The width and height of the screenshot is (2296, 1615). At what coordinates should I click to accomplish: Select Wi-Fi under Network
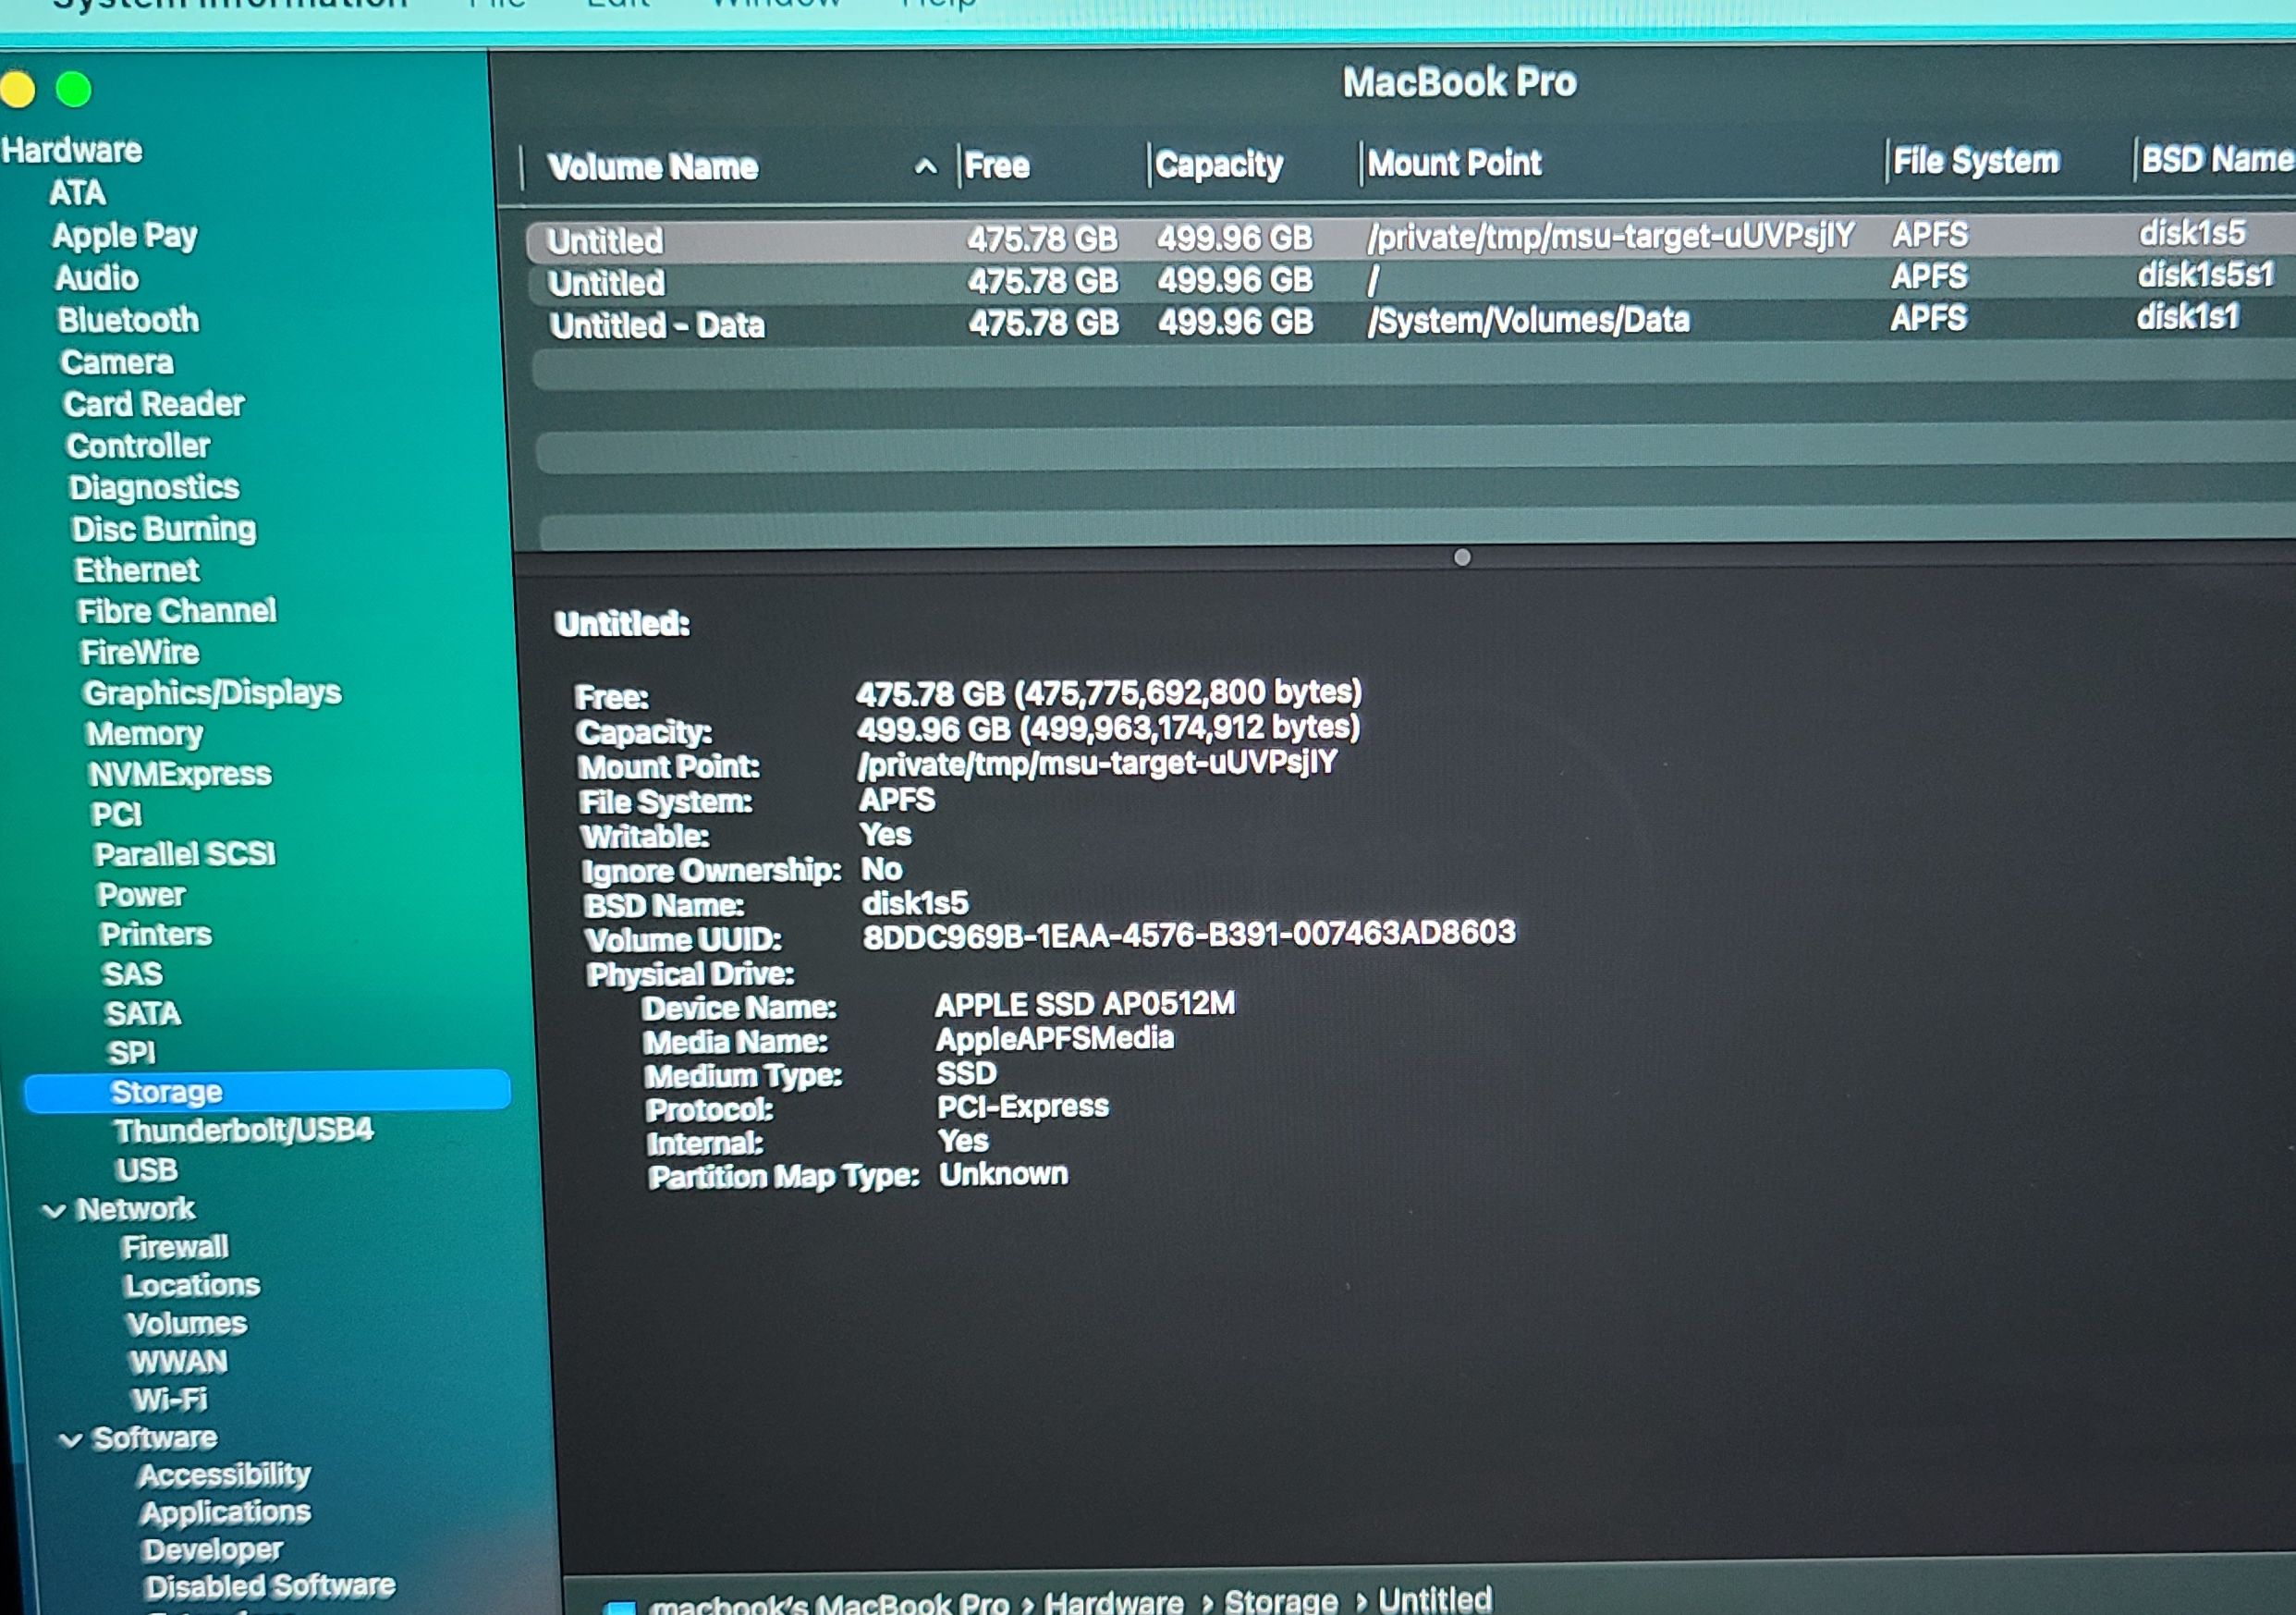point(169,1398)
